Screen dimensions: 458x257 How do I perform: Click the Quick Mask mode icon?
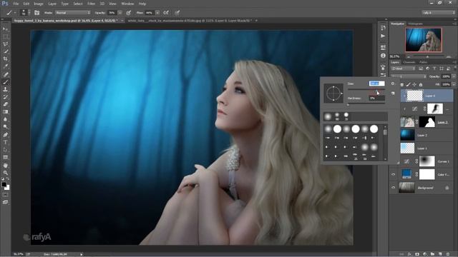coord(5,195)
